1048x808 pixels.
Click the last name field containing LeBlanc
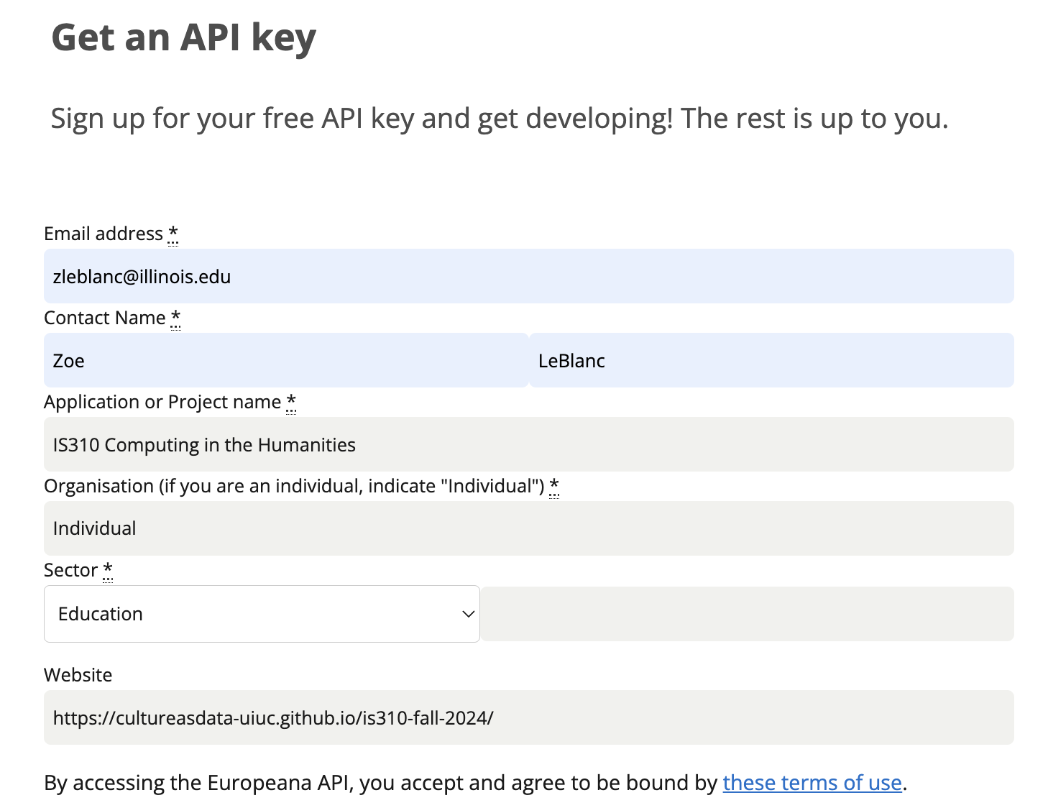click(x=771, y=360)
